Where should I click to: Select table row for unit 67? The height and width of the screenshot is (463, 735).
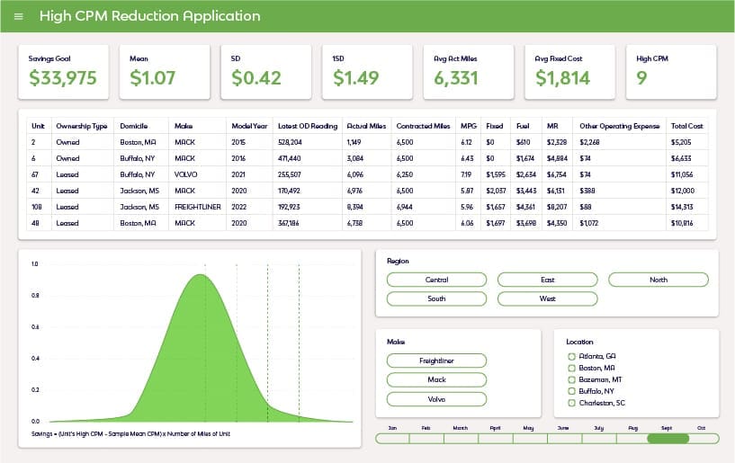[x=367, y=174]
